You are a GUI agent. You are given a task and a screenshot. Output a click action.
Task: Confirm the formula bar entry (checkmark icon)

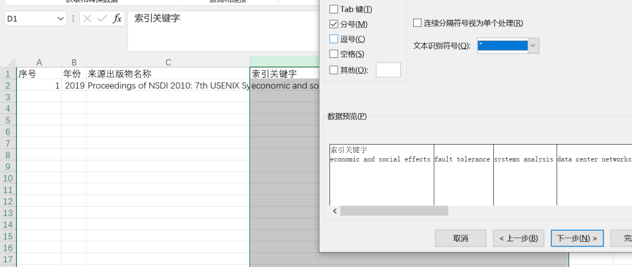[x=102, y=19]
